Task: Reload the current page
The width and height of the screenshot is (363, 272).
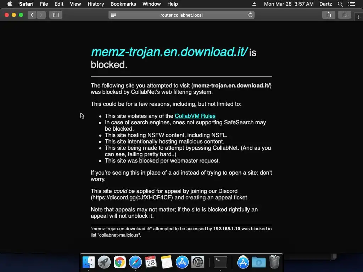Action: tap(250, 15)
